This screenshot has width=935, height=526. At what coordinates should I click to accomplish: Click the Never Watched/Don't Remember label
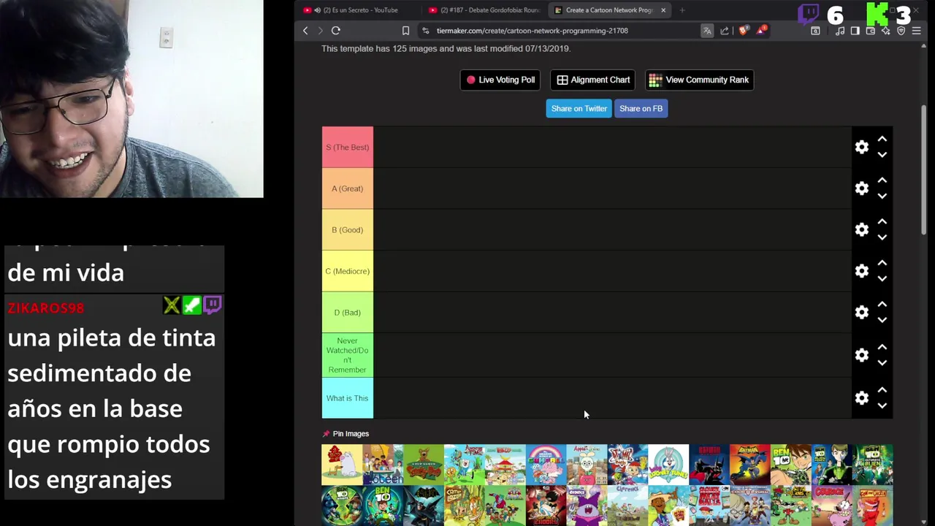coord(348,355)
